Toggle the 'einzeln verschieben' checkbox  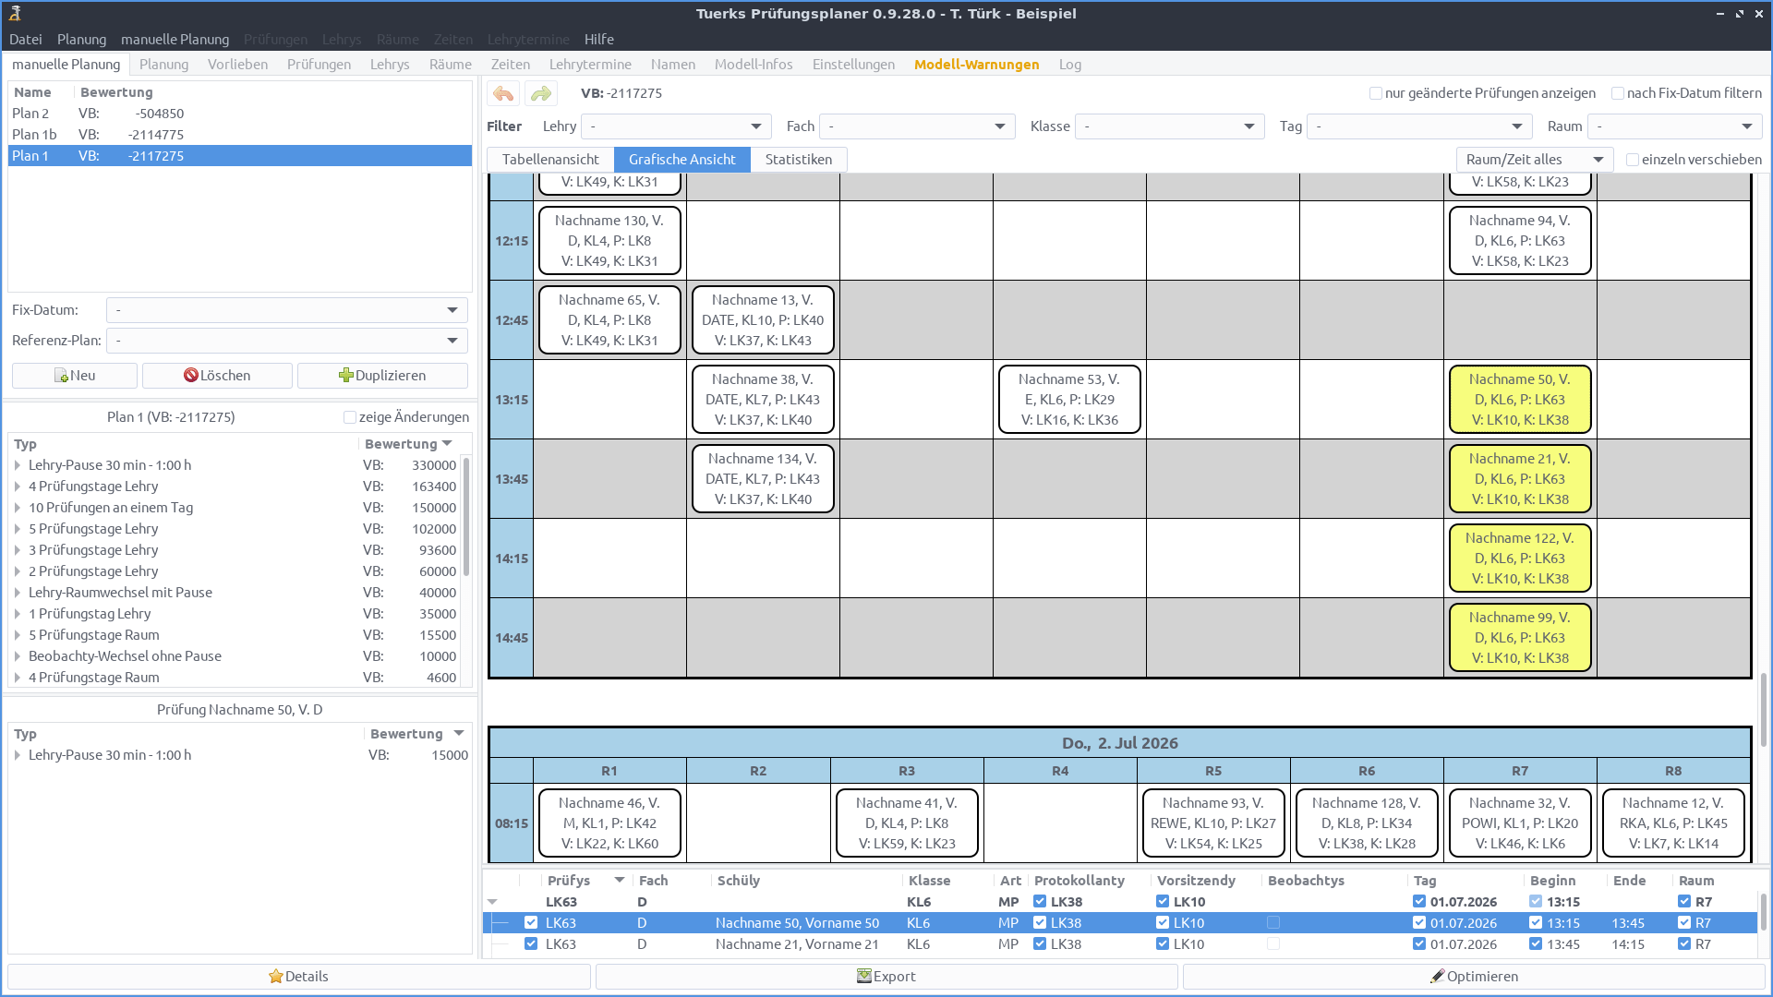1633,160
